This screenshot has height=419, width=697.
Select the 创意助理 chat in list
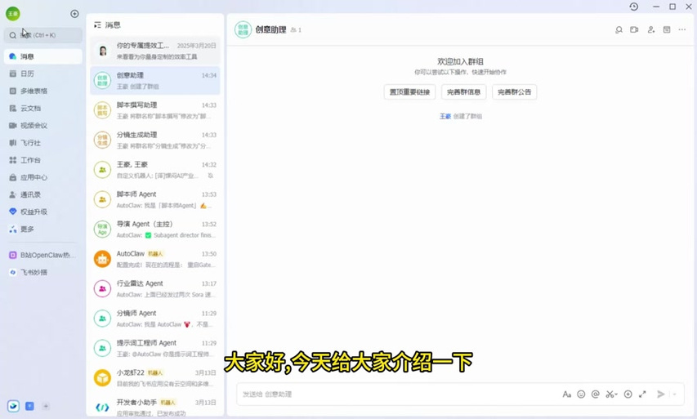pos(154,80)
